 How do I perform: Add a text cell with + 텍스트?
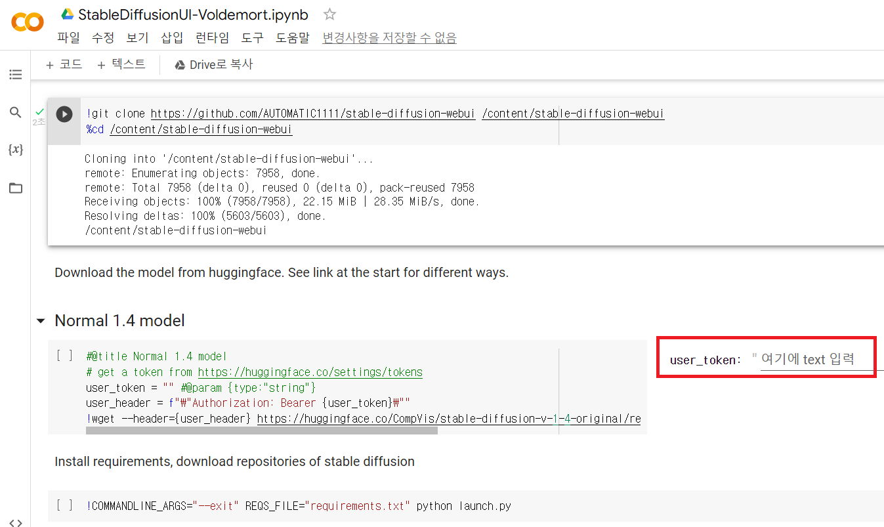[x=121, y=64]
